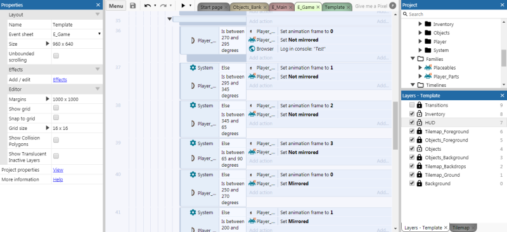Open Project properties View link
The height and width of the screenshot is (232, 507).
click(x=58, y=170)
